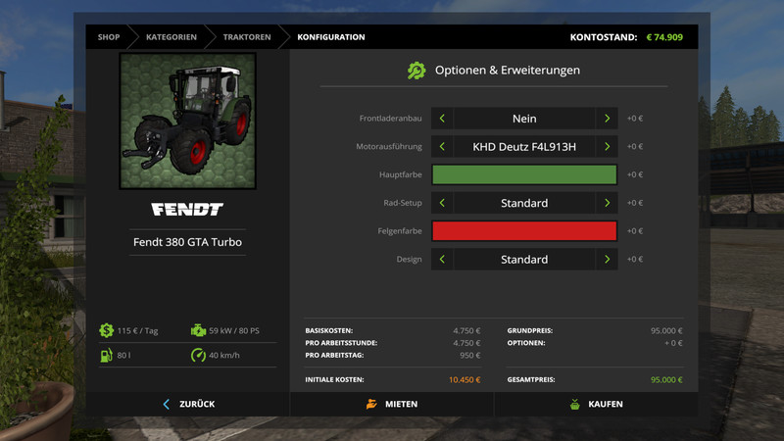Click the green Kaufen basket icon

(575, 404)
